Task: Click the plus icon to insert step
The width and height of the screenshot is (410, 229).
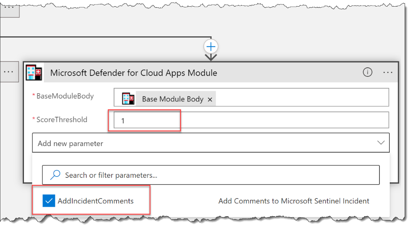Action: 211,47
